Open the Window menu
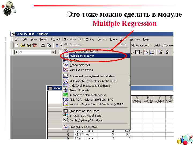This screenshot has width=193, height=145. coord(135,39)
